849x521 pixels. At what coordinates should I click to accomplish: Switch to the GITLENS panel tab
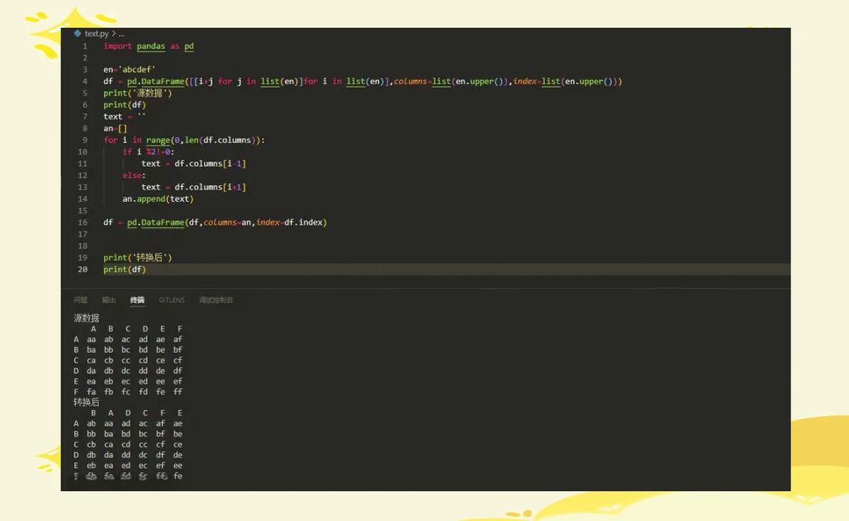click(x=172, y=299)
